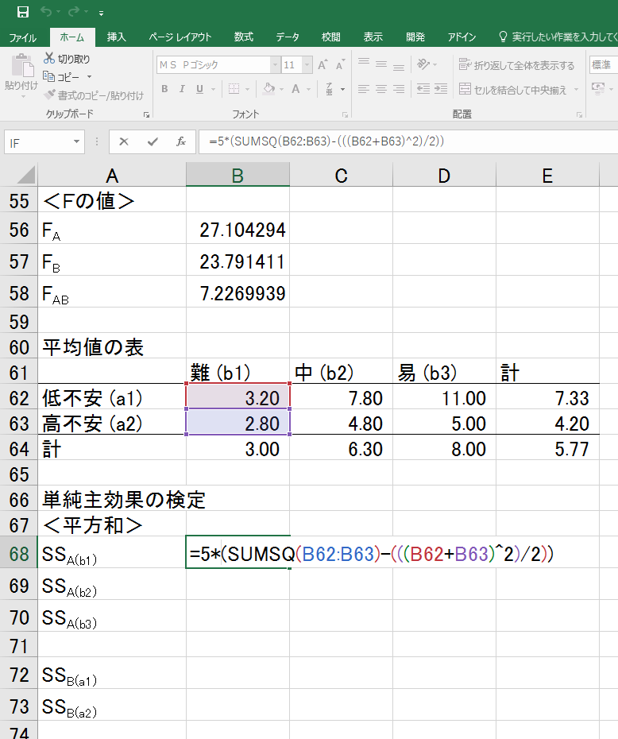Toggle 折り返して全体を表示する wrap text
618x739 pixels.
pos(517,65)
